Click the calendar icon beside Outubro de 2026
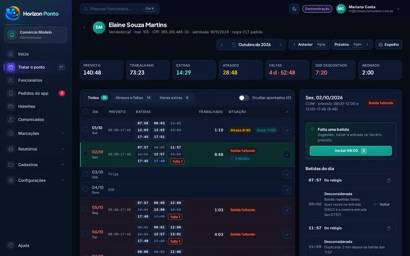Screen dimensions: 410x256 pos(234,45)
